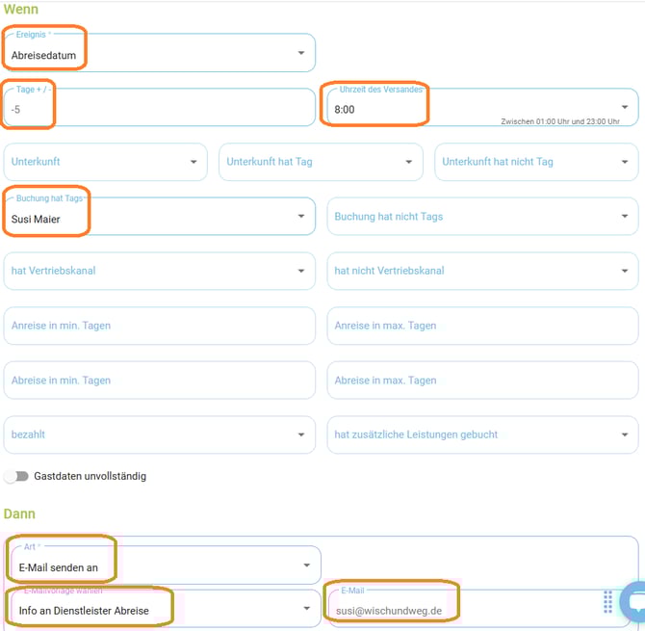Expand the Buchung hat nicht Tags dropdown
This screenshot has width=645, height=631.
coord(481,217)
